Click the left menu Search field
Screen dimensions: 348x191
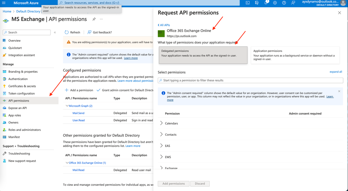(x=26, y=32)
